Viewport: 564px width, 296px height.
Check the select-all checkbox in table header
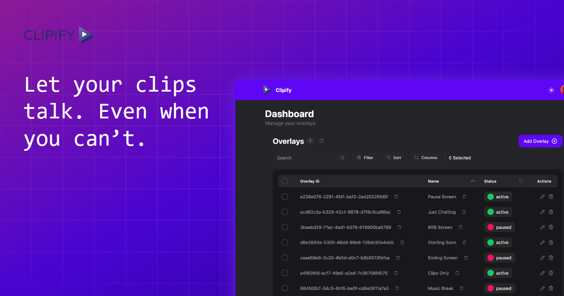point(285,181)
